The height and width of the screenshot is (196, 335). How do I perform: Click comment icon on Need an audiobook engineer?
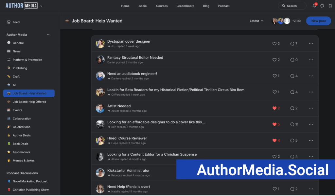pos(292,76)
